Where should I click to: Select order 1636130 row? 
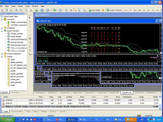click(80, 100)
